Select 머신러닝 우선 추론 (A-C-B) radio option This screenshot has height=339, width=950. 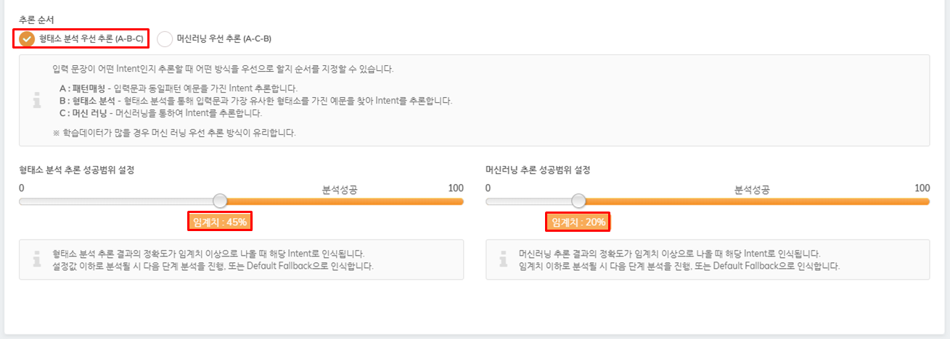pyautogui.click(x=214, y=38)
